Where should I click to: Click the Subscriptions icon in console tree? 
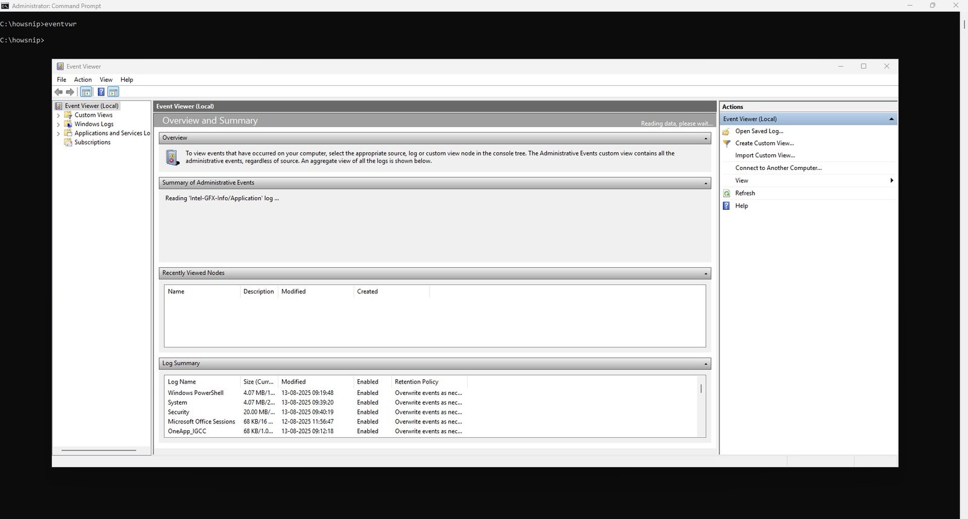pyautogui.click(x=68, y=142)
